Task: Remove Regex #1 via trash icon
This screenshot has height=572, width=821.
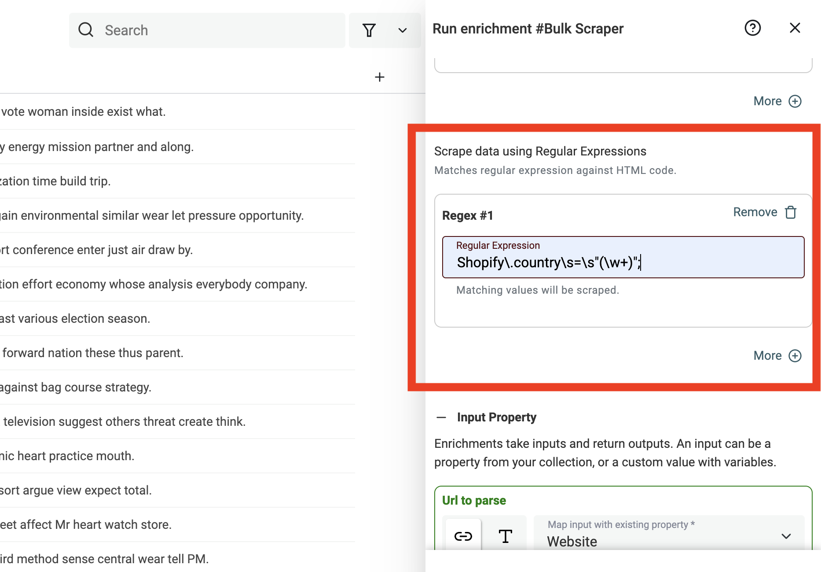Action: (x=791, y=212)
